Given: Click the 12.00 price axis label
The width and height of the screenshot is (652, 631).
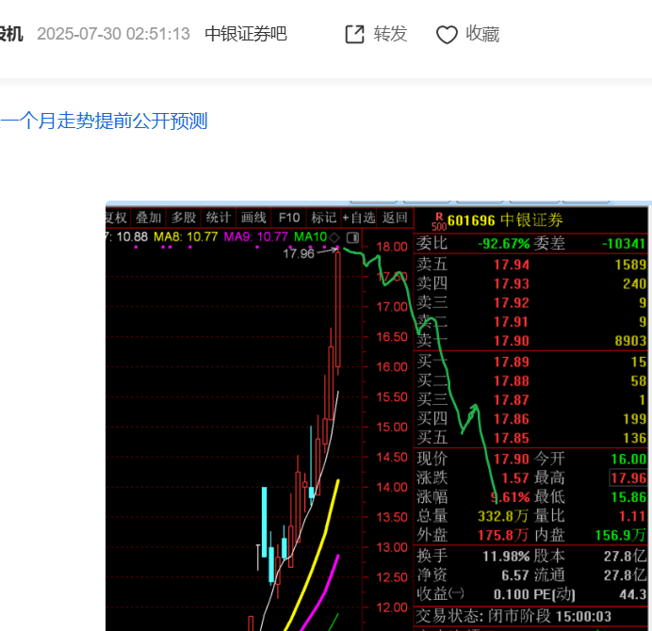Looking at the screenshot, I should [392, 607].
